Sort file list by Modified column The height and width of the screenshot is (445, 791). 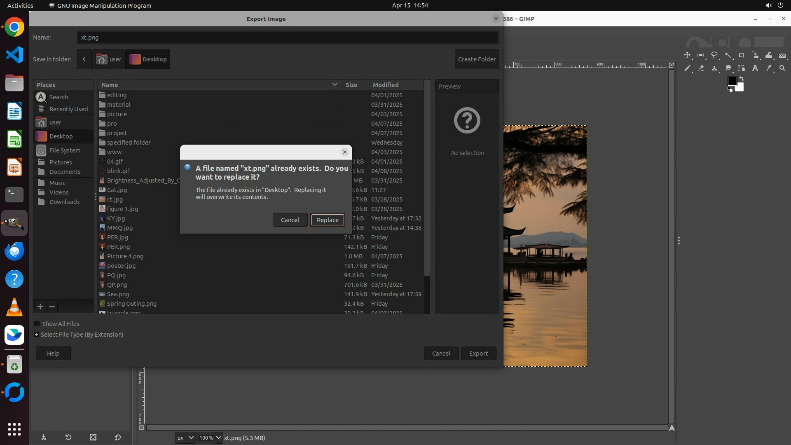click(x=386, y=85)
